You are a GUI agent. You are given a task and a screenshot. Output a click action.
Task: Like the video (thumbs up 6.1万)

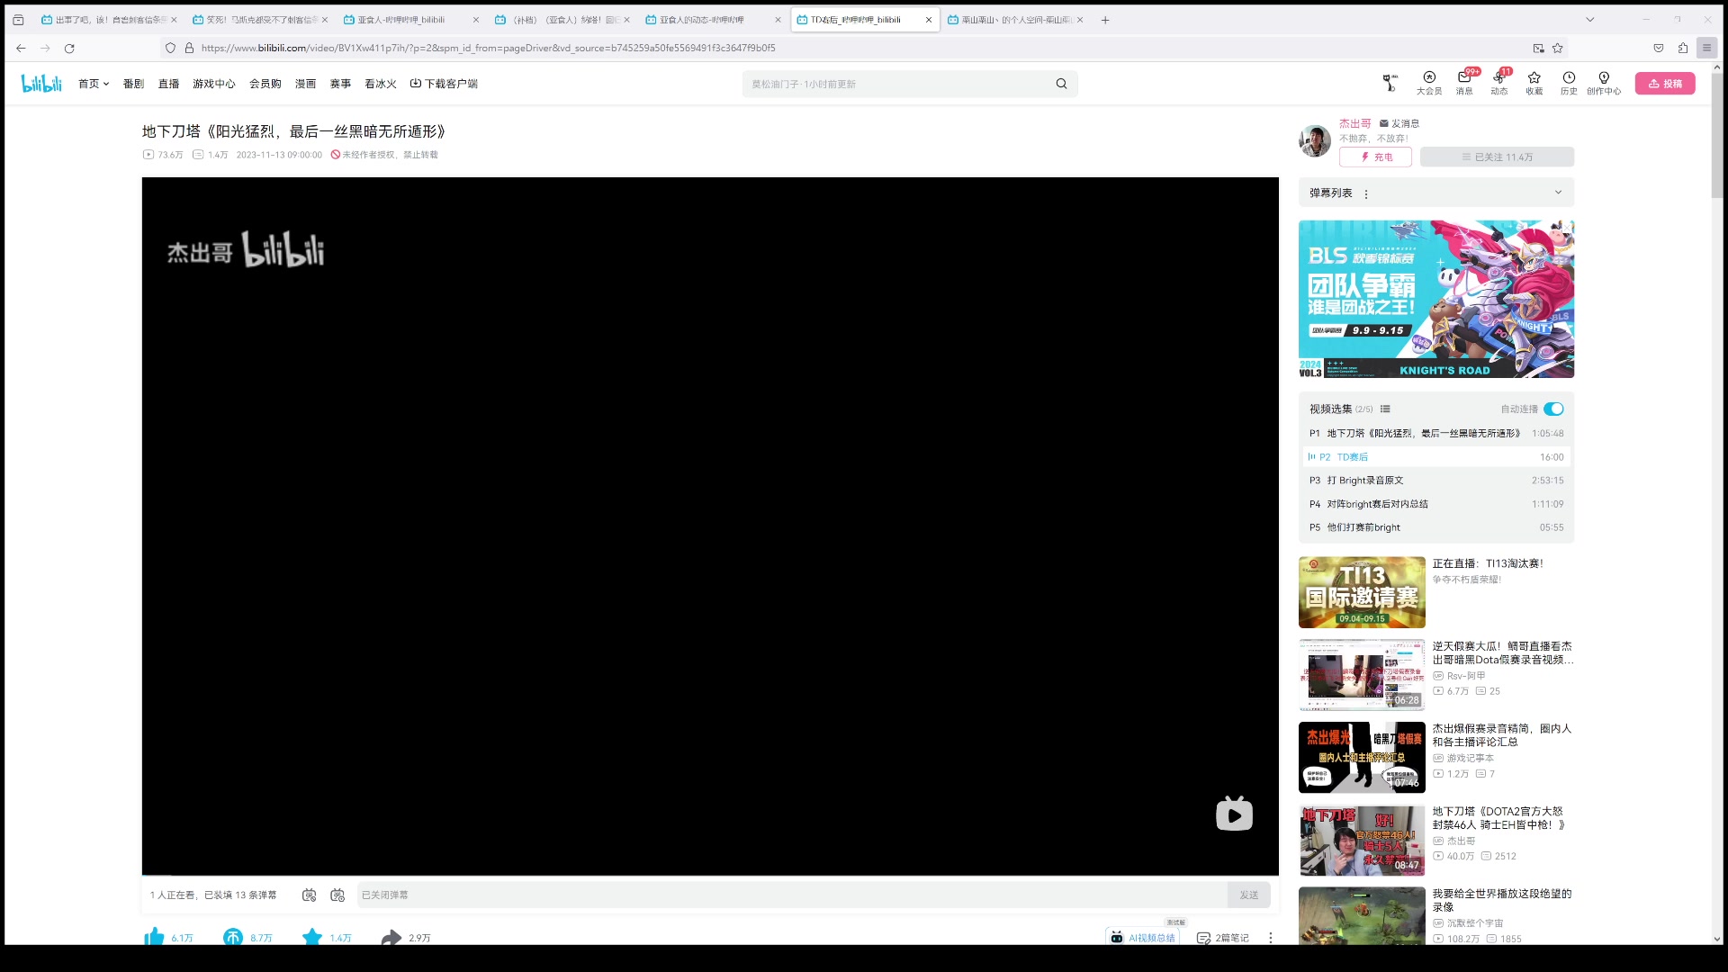(x=168, y=937)
